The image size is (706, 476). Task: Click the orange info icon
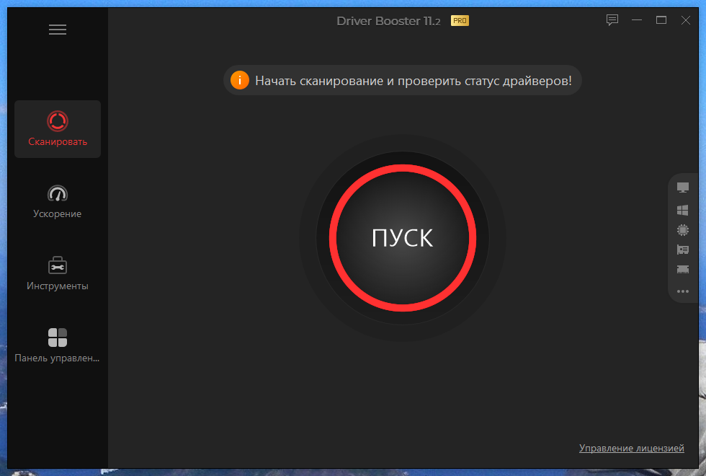click(239, 80)
